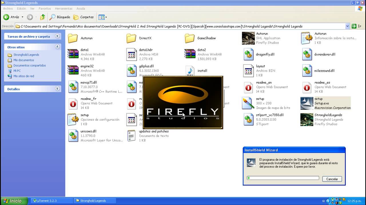The image size is (366, 205).
Task: Select the install WAV sound icon
Action: click(190, 71)
